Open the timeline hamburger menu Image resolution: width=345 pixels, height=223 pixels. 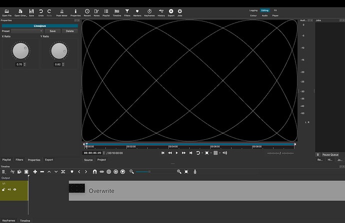pos(3,171)
